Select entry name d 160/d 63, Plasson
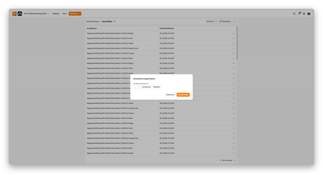The height and width of the screenshot is (175, 323). pos(110,143)
